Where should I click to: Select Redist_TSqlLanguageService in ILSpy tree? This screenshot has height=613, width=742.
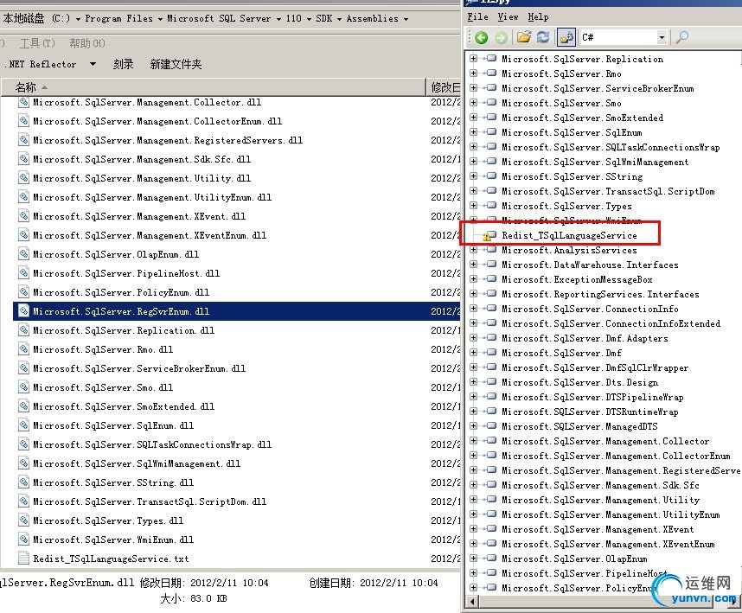569,235
